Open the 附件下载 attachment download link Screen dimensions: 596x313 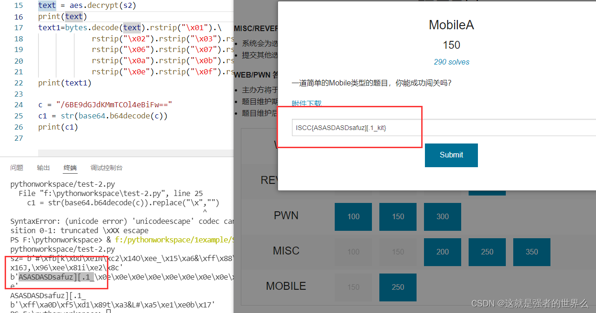click(306, 103)
